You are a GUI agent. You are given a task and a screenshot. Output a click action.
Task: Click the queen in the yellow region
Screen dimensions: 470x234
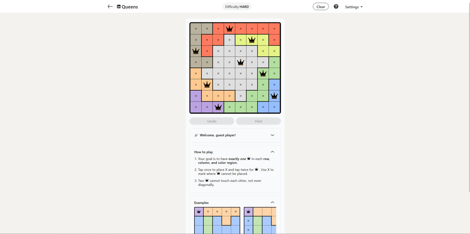(252, 40)
